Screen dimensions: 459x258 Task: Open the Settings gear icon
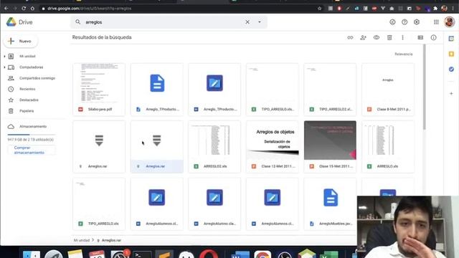pos(417,22)
